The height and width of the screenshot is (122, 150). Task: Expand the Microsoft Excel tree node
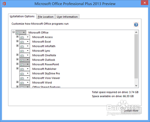pos(17,41)
